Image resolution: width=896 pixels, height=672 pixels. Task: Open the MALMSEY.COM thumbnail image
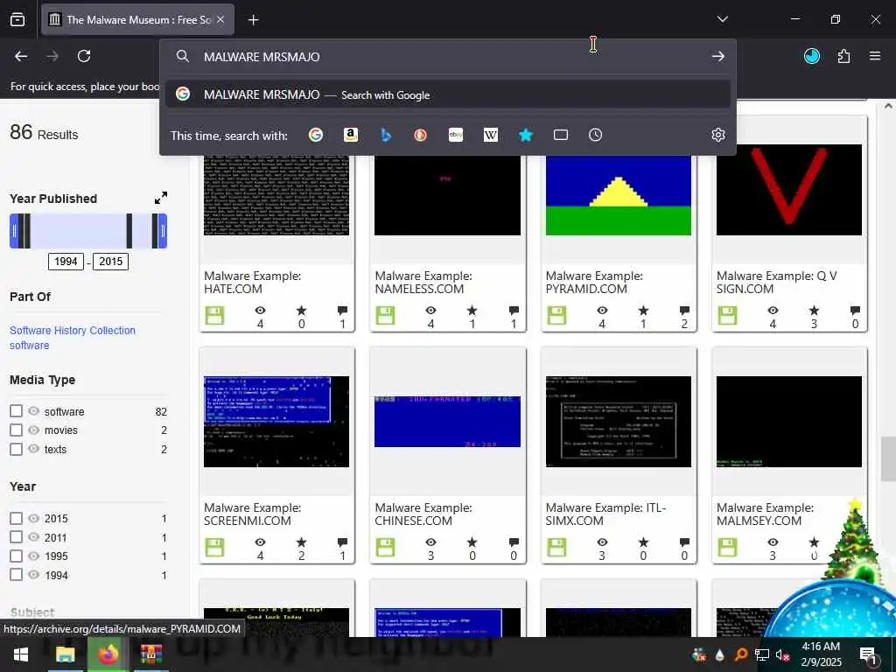point(789,422)
